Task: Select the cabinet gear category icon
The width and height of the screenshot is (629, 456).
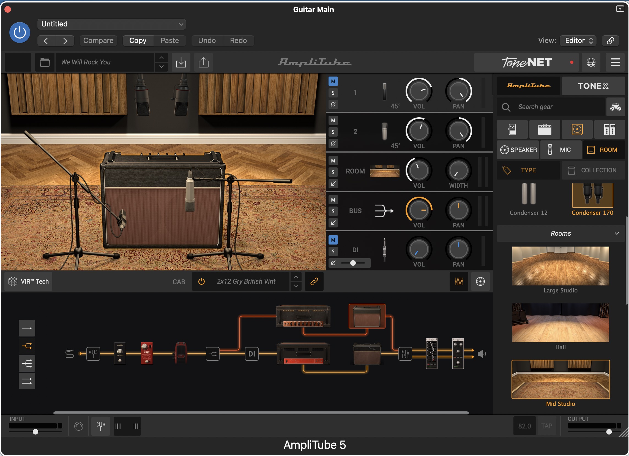Action: click(577, 129)
